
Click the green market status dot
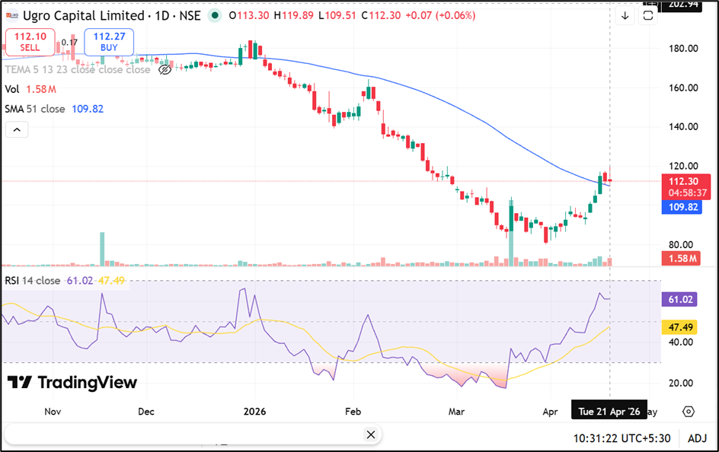[216, 15]
